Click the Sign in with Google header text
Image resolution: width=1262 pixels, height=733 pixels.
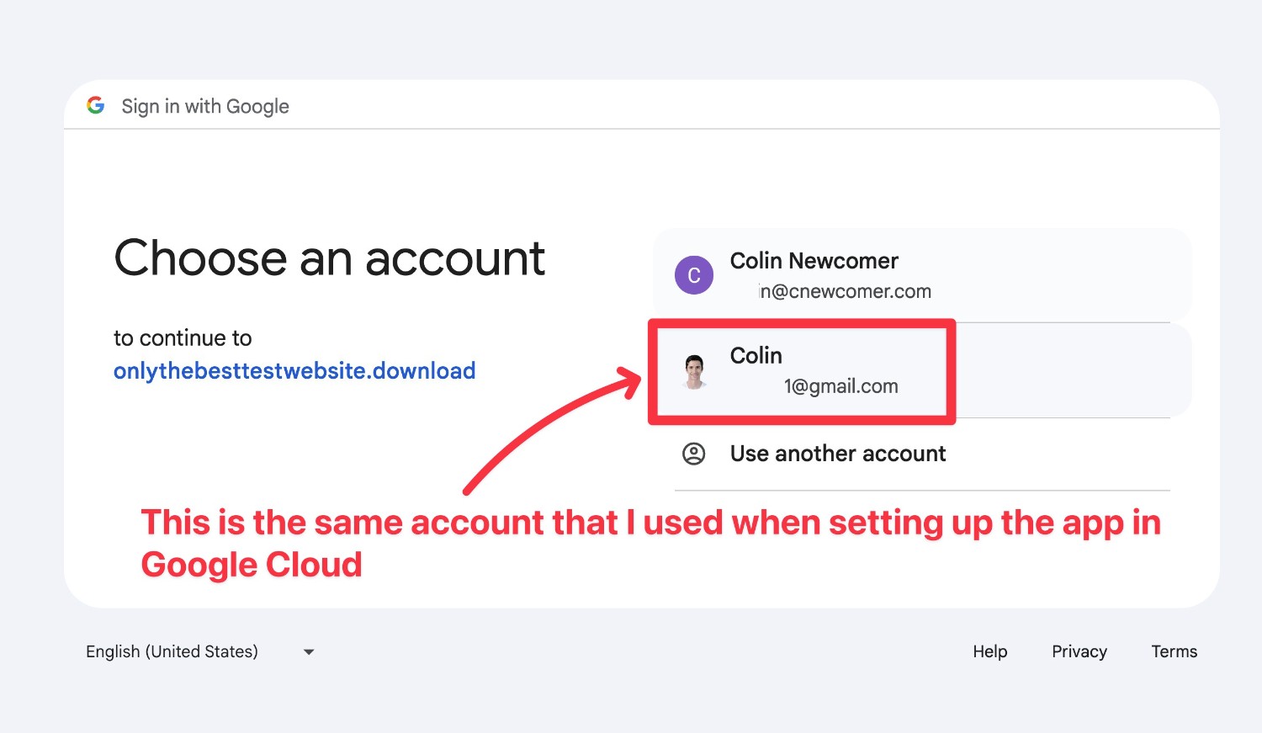tap(205, 106)
